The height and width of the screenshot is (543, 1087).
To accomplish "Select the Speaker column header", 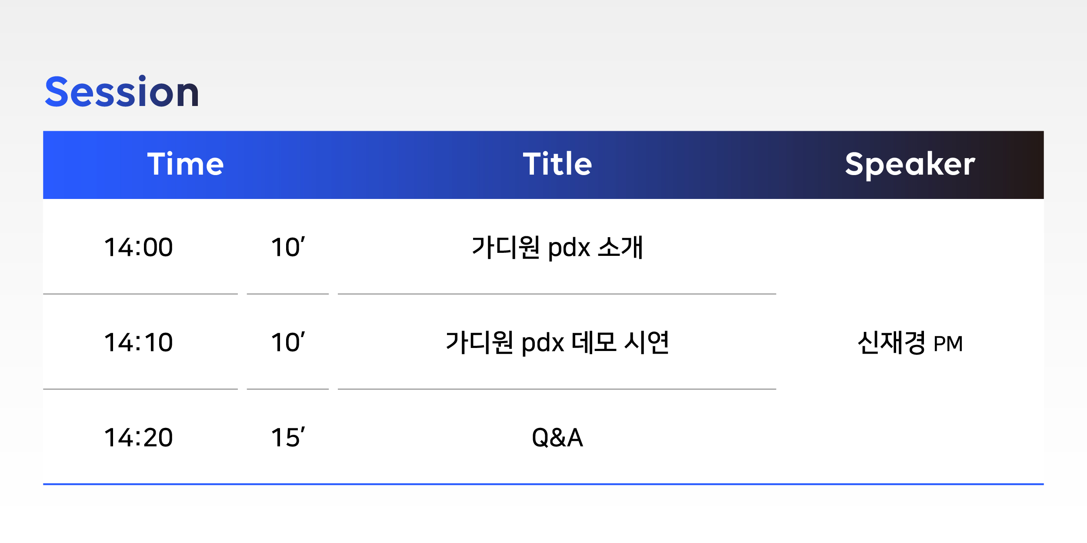I will (910, 165).
